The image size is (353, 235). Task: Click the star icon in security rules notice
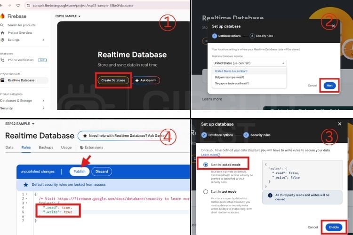coord(26,185)
